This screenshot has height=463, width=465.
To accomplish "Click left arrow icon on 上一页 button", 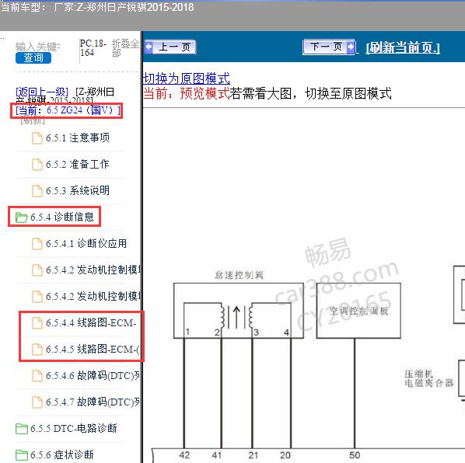I will point(149,47).
